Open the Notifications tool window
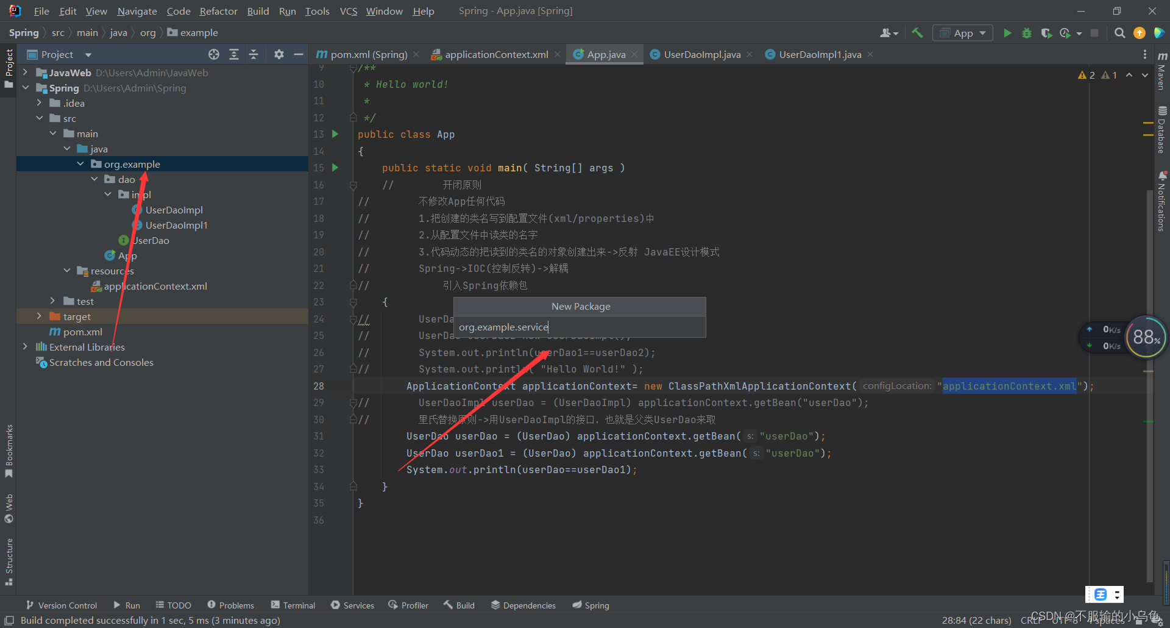The height and width of the screenshot is (628, 1170). click(1162, 201)
